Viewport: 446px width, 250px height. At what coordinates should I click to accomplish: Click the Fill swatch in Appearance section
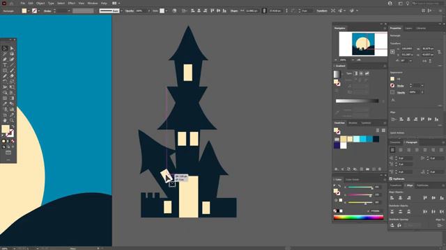392,78
